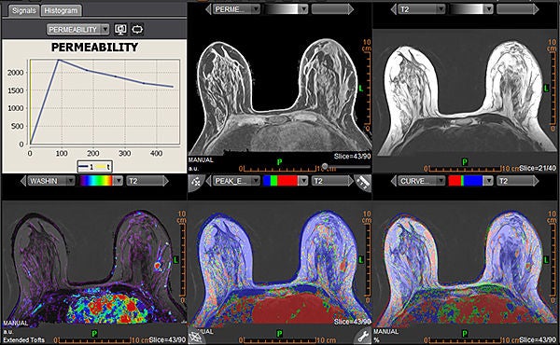Click the green L marker on the WASHIN map
This screenshot has width=560, height=345.
pos(175,260)
